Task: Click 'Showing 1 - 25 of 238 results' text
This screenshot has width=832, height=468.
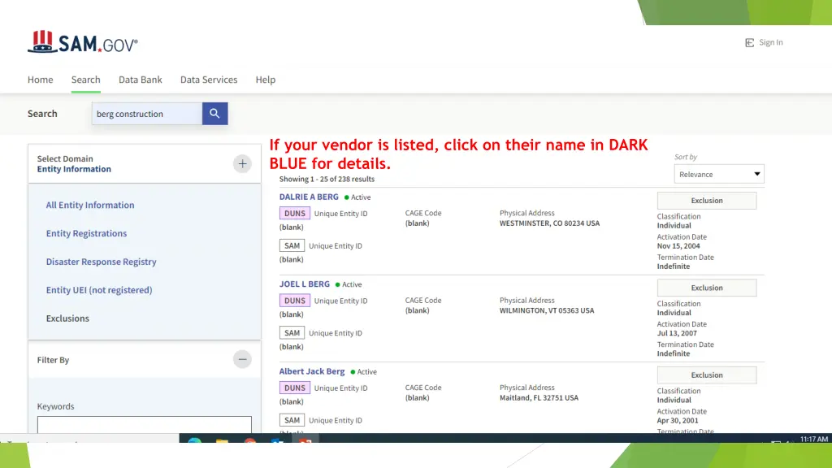Action: pos(327,180)
